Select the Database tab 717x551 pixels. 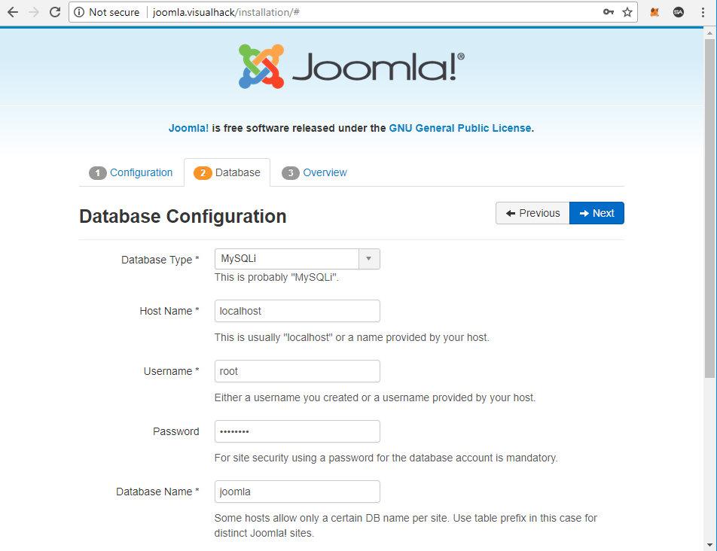(227, 172)
